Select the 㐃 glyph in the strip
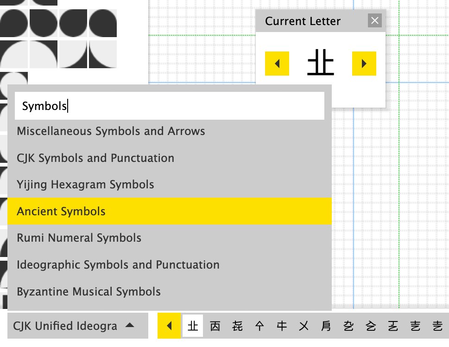The image size is (449, 347). (x=259, y=326)
